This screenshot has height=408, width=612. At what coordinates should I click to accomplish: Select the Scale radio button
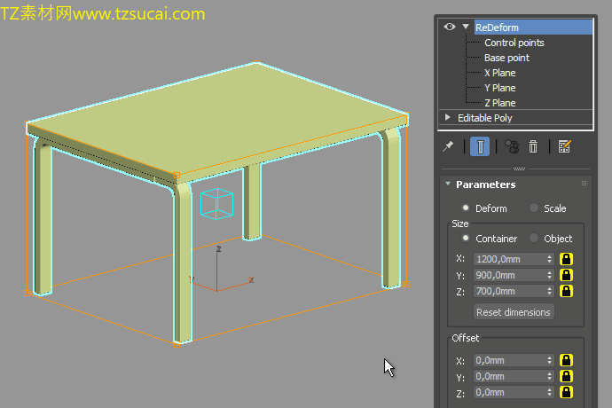pyautogui.click(x=534, y=208)
